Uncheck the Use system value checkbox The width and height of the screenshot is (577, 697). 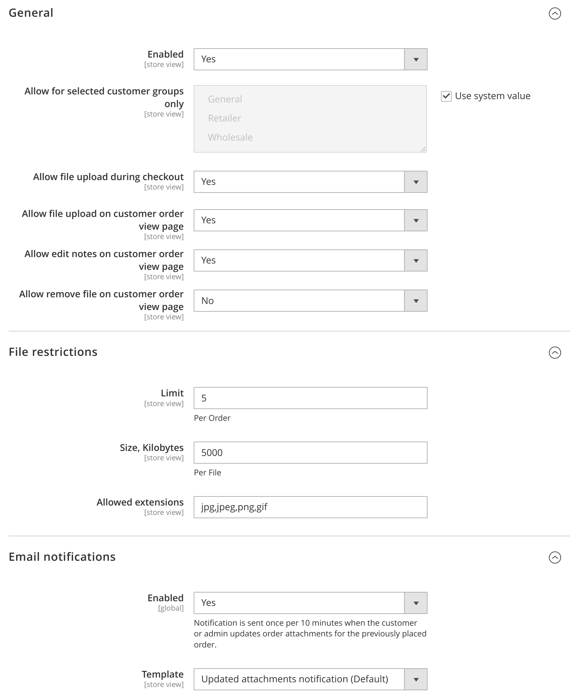tap(446, 96)
